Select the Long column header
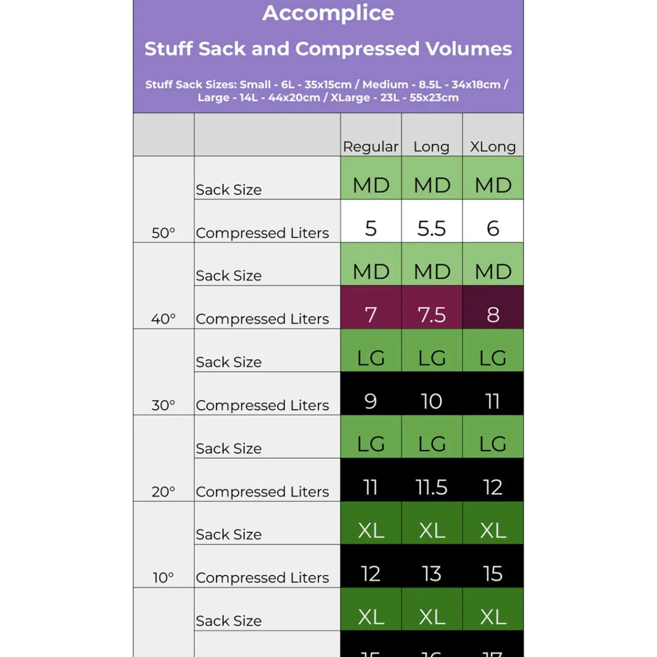Image resolution: width=657 pixels, height=657 pixels. pyautogui.click(x=432, y=146)
